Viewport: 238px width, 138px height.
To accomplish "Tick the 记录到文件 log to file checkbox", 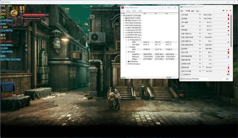I will (x=182, y=75).
